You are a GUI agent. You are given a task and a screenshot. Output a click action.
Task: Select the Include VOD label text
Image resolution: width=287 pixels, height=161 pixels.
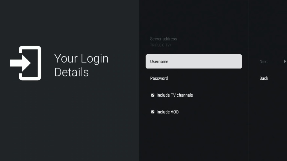168,112
